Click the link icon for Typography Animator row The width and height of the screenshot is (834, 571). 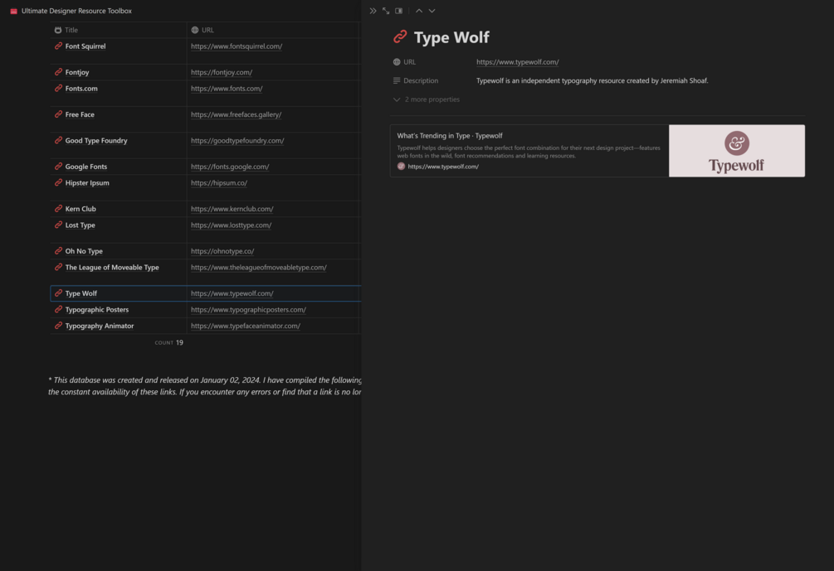(58, 326)
